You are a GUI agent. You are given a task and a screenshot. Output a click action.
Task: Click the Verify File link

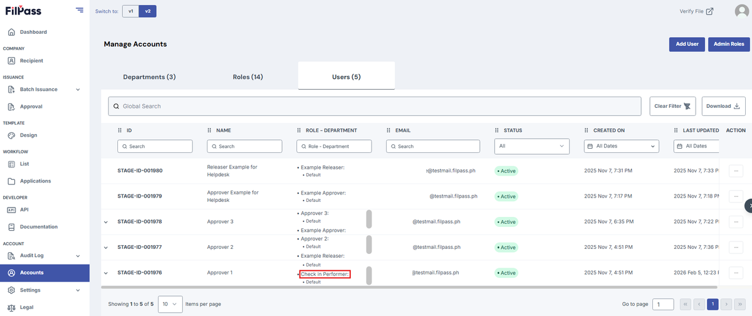pos(696,11)
